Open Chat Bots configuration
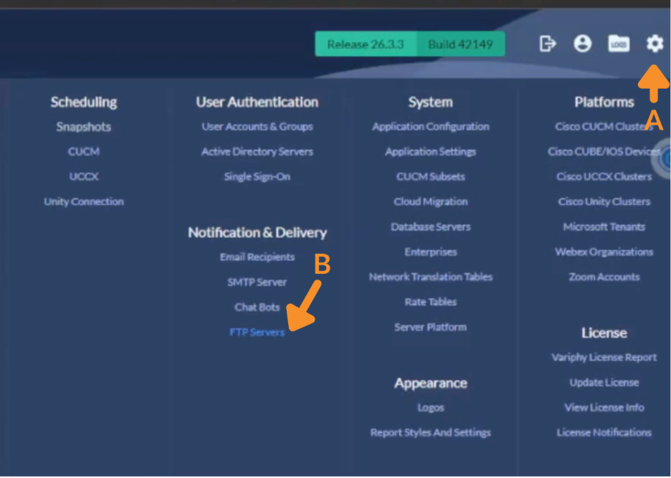The width and height of the screenshot is (671, 478). (257, 307)
